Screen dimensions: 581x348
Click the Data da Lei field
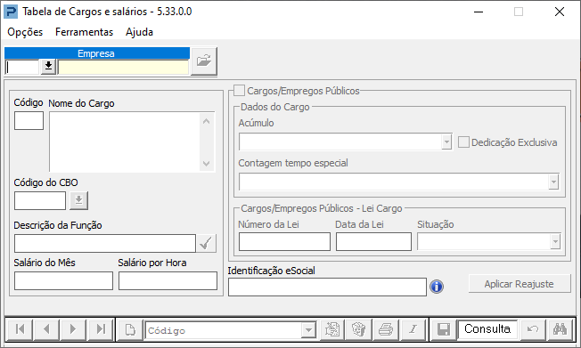[373, 241]
